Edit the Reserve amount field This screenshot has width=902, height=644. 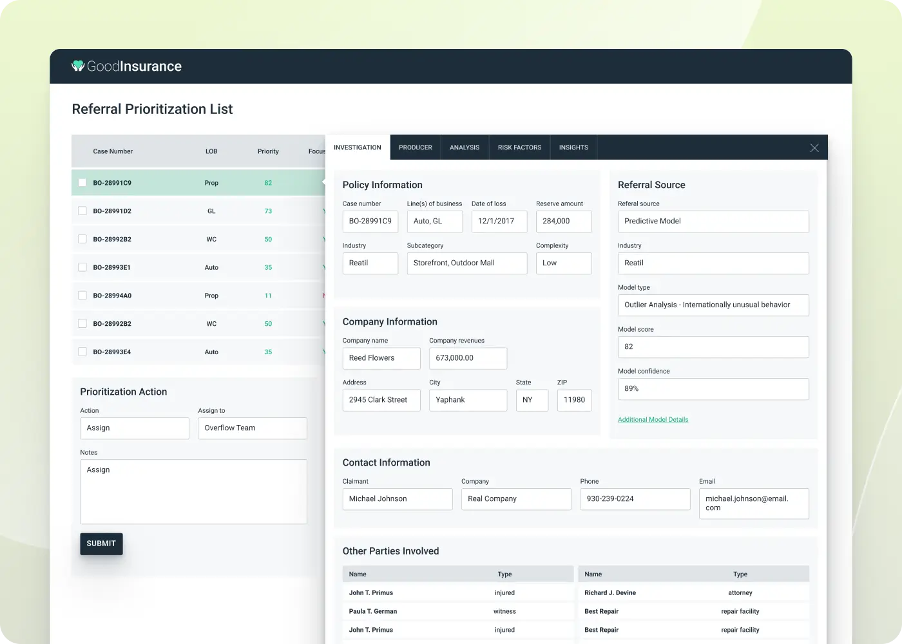[563, 222]
